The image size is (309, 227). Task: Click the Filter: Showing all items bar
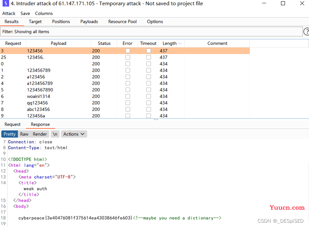151,32
